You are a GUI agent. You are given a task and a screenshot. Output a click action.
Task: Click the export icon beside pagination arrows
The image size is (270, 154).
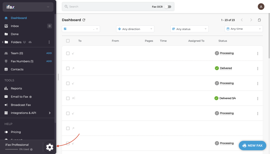pos(259,20)
